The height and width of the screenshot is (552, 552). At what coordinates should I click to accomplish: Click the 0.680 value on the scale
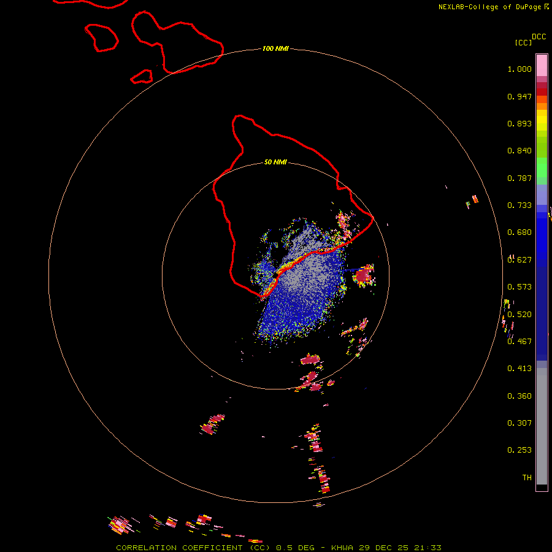coord(519,232)
